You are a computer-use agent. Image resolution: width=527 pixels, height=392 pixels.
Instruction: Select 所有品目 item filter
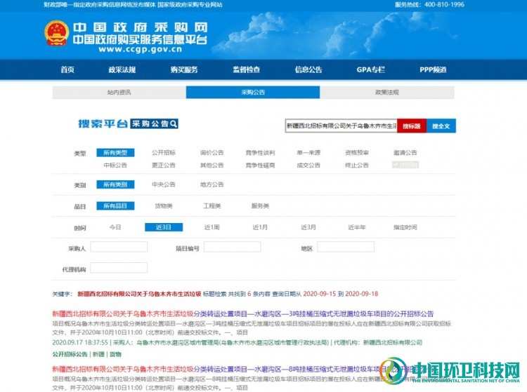pos(115,206)
